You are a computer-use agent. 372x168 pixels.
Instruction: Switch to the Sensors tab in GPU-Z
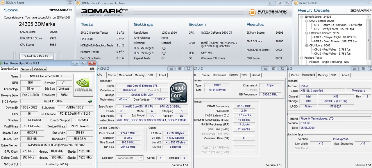(x=26, y=69)
